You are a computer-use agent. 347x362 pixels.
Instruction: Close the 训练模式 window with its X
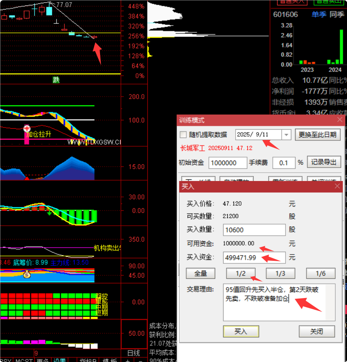coord(340,120)
